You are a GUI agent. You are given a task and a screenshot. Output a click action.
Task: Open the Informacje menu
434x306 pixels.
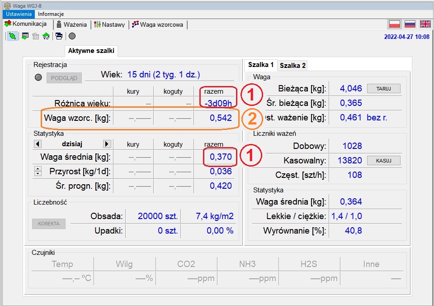coord(51,14)
